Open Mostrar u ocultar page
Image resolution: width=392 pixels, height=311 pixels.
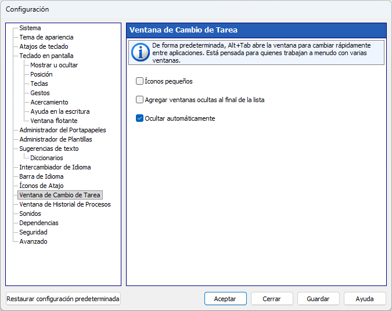54,65
